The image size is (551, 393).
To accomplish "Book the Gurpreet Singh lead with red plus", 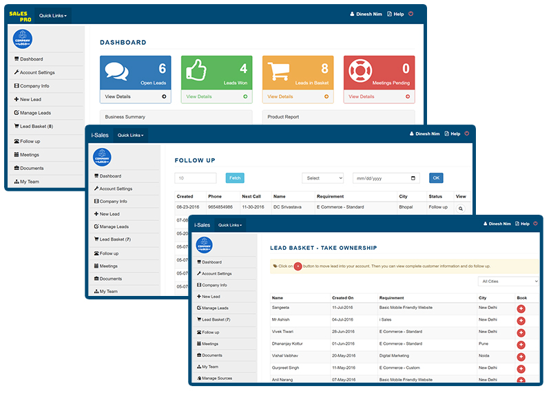I will pos(521,369).
